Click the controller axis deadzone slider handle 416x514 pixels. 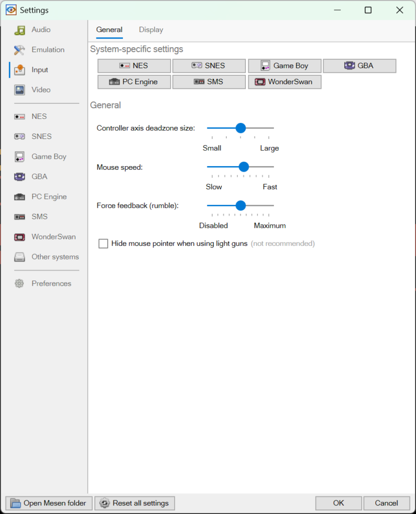click(x=240, y=128)
